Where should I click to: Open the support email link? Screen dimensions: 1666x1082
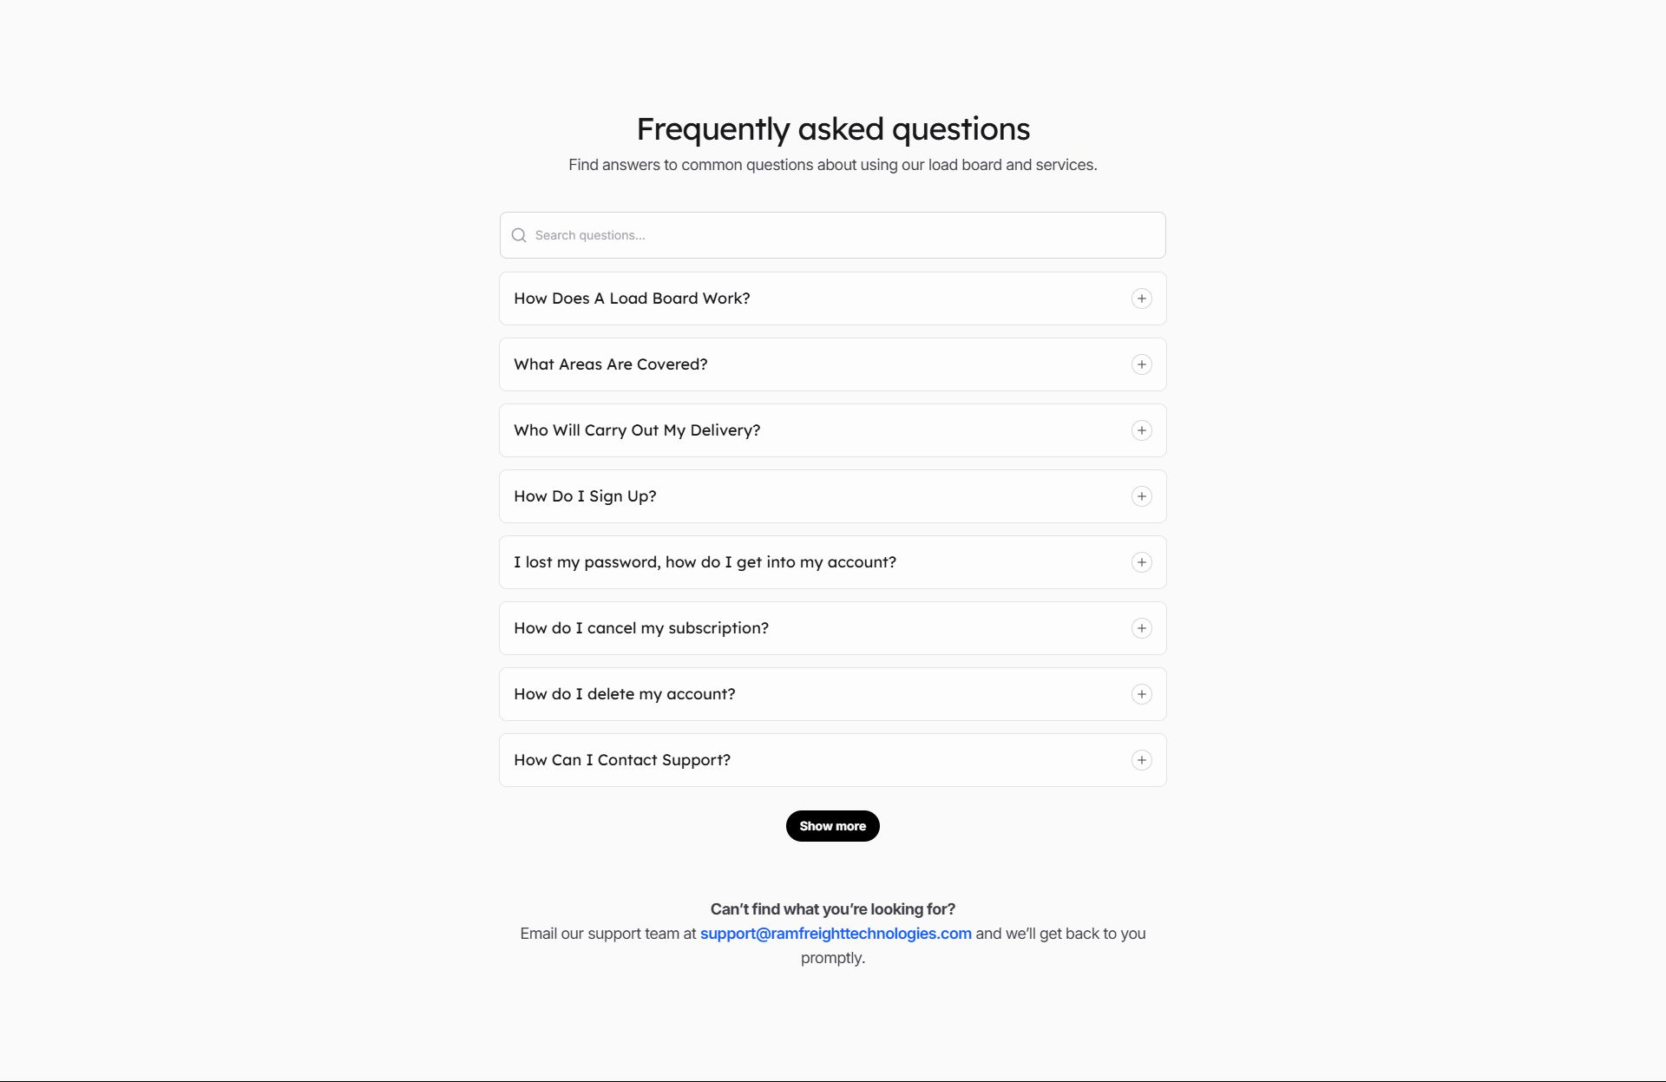[x=836, y=934]
